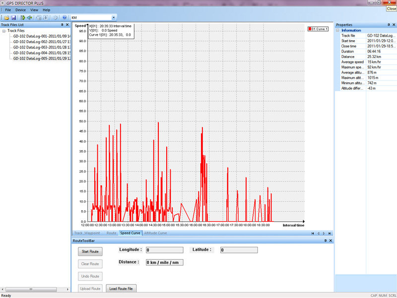This screenshot has width=397, height=298.
Task: Switch to Route tab
Action: [111, 233]
